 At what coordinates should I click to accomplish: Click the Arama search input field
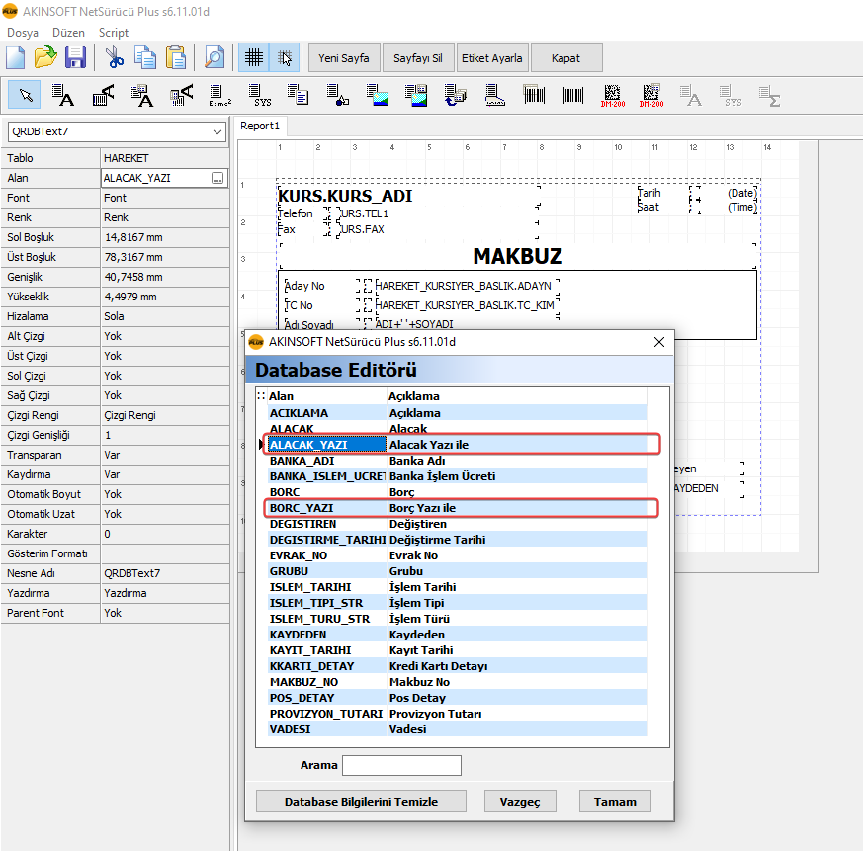(401, 765)
